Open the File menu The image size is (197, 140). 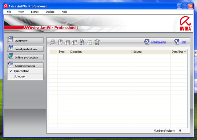(x=9, y=12)
